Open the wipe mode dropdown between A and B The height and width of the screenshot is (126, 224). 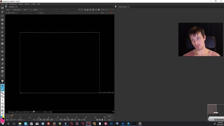pos(60,10)
